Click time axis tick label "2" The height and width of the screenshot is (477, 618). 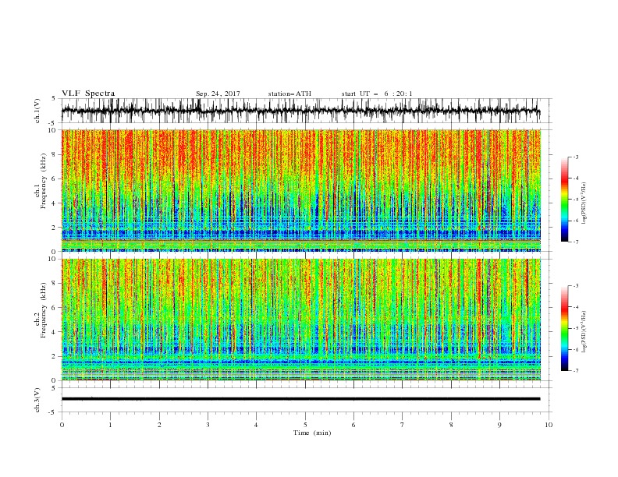point(159,425)
